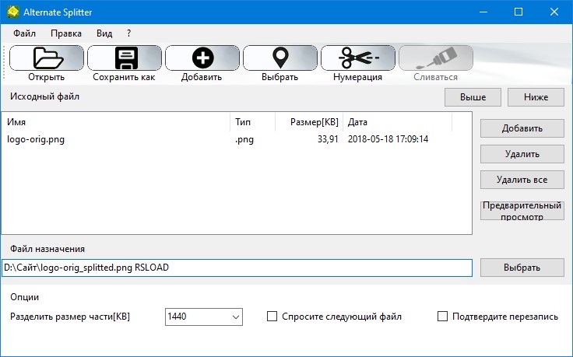Click the Ниже button

[x=536, y=97]
